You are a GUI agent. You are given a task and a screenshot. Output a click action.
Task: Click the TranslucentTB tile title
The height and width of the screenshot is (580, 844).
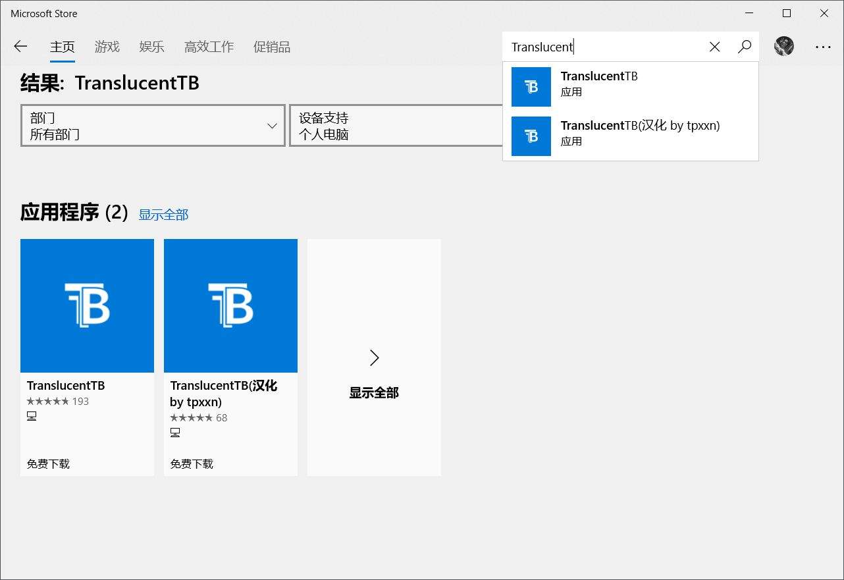click(x=66, y=386)
